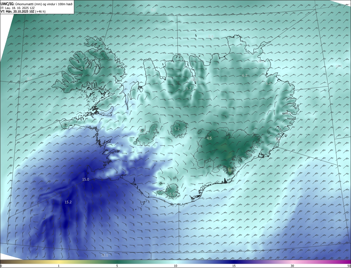This screenshot has height=268, width=351.
Task: Click the 5.2 value label on the central glacier
Action: point(177,129)
